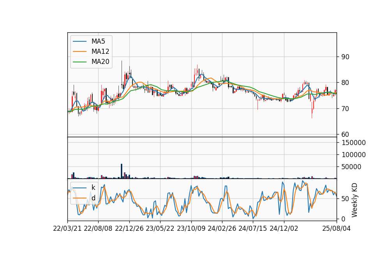This screenshot has width=374, height=269.
Task: Click the 23/05/22 date axis label
Action: [x=160, y=228]
